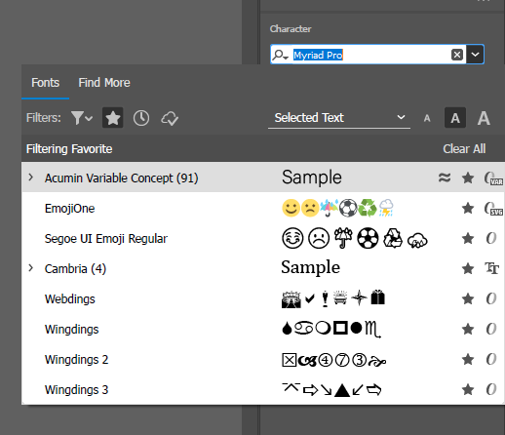The image size is (505, 435).
Task: Show similar fonts for Acumin Variable Concept
Action: pyautogui.click(x=445, y=178)
